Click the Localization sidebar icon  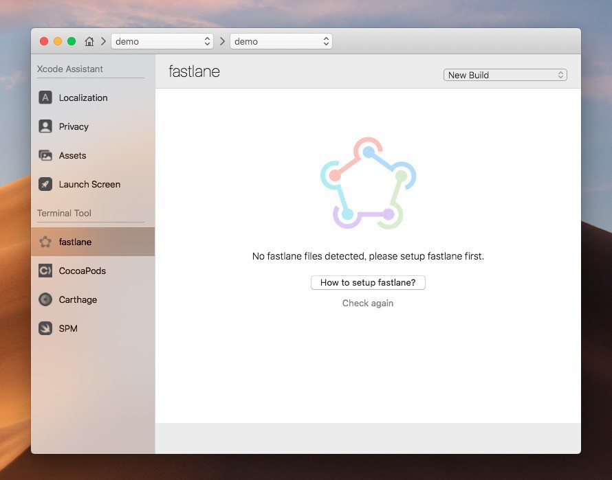click(45, 98)
